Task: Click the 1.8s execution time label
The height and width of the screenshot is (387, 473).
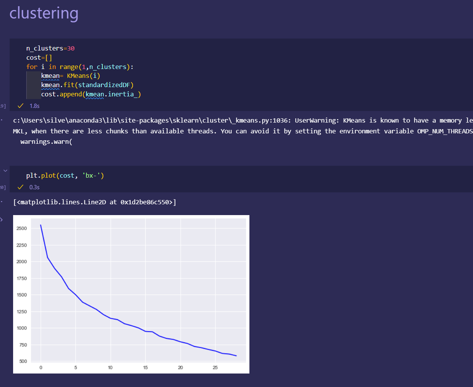Action: pos(35,105)
